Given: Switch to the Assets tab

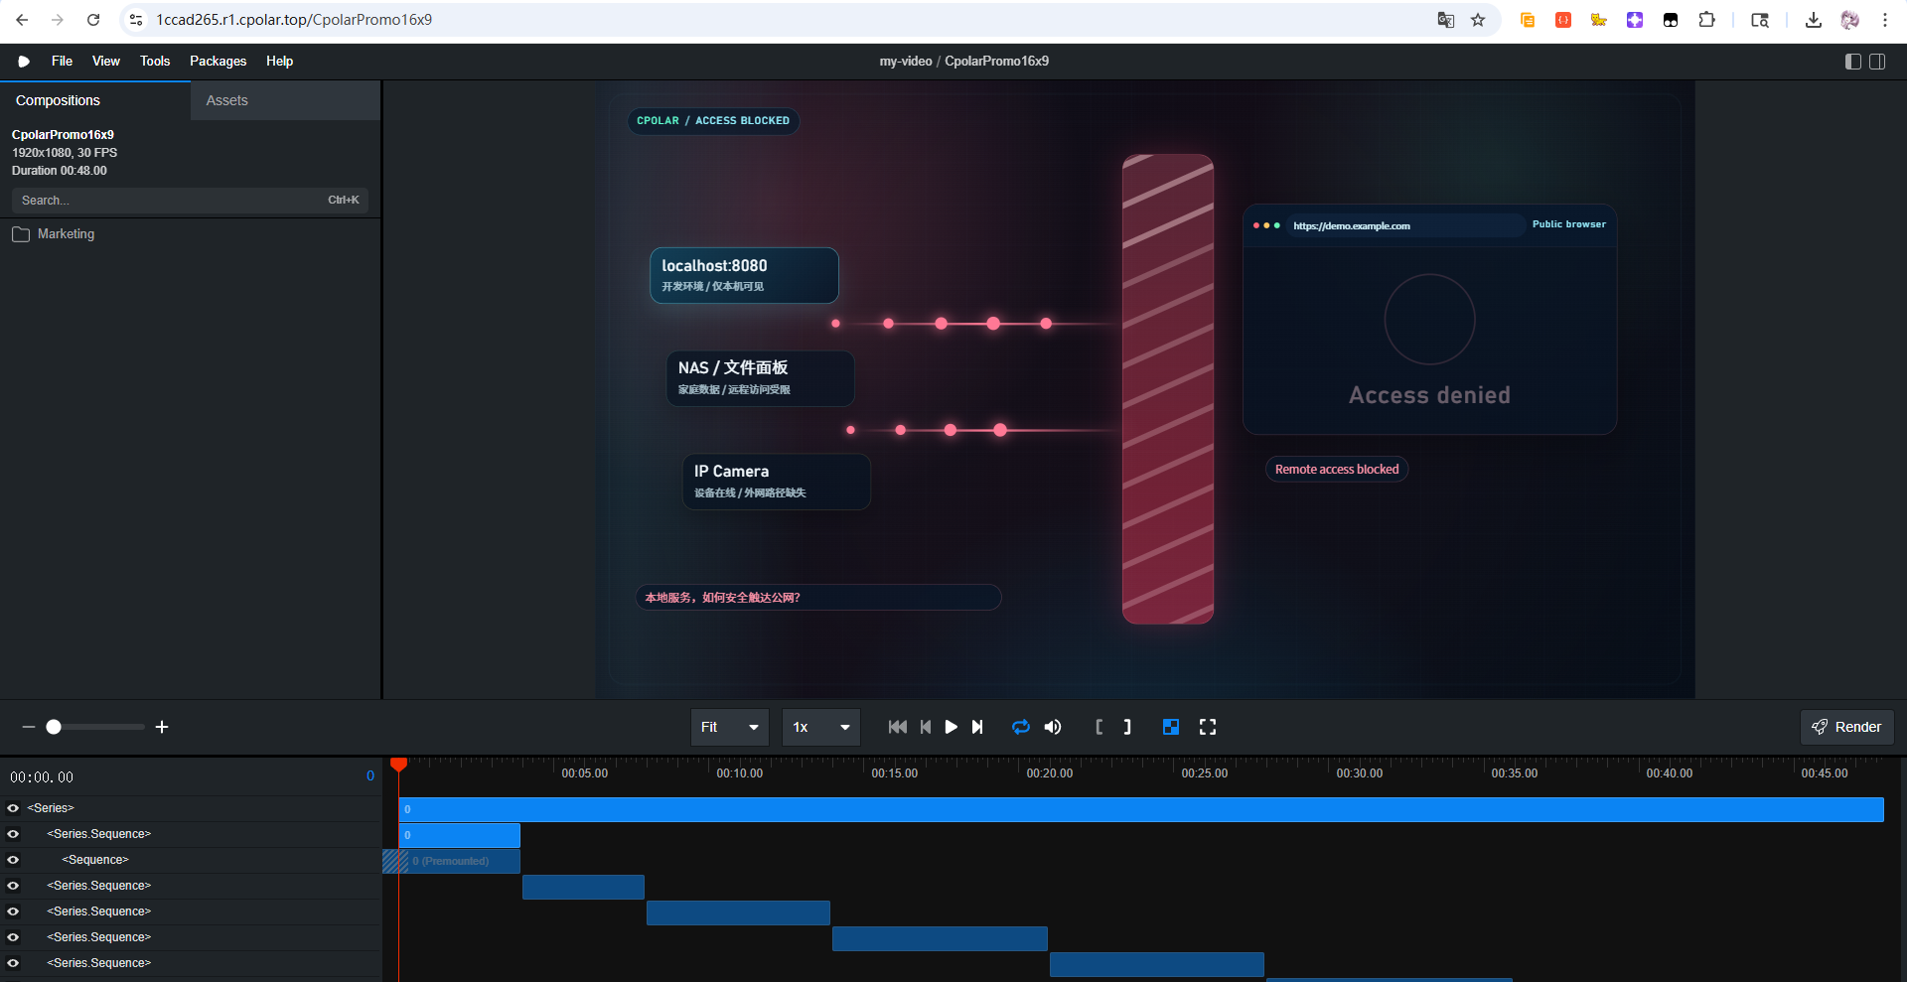Looking at the screenshot, I should coord(226,100).
